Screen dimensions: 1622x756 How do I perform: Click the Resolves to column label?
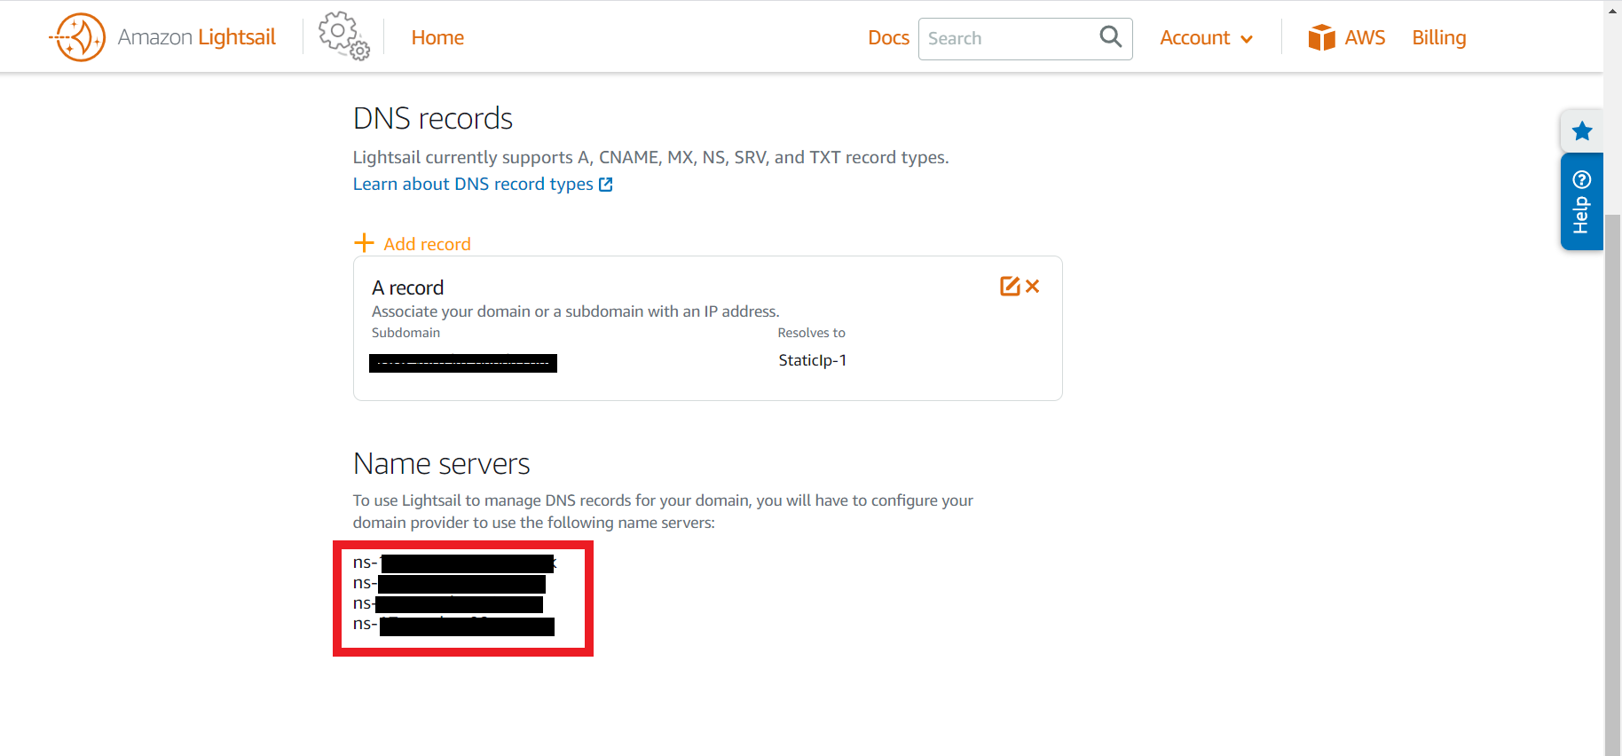(x=811, y=333)
